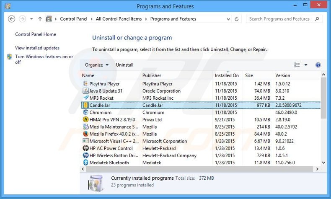
Task: Click the Uninstall toolbar button
Action: 124,65
